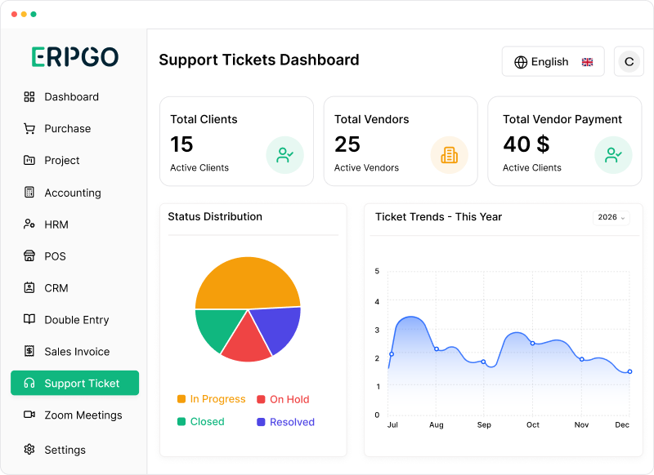The image size is (654, 475).
Task: Click the Sep data point on chart
Action: click(x=483, y=362)
